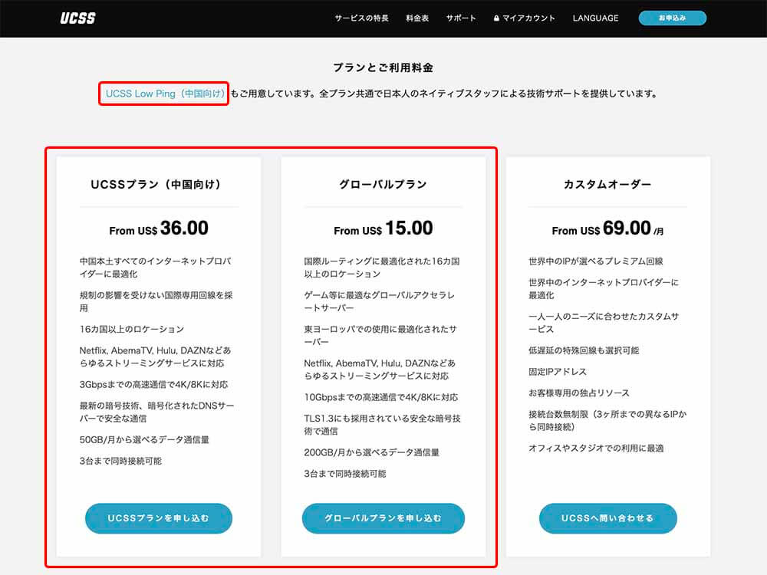Screen dimensions: 767x575
Task: Click the UCSSへ問い合わせる button
Action: pyautogui.click(x=607, y=518)
